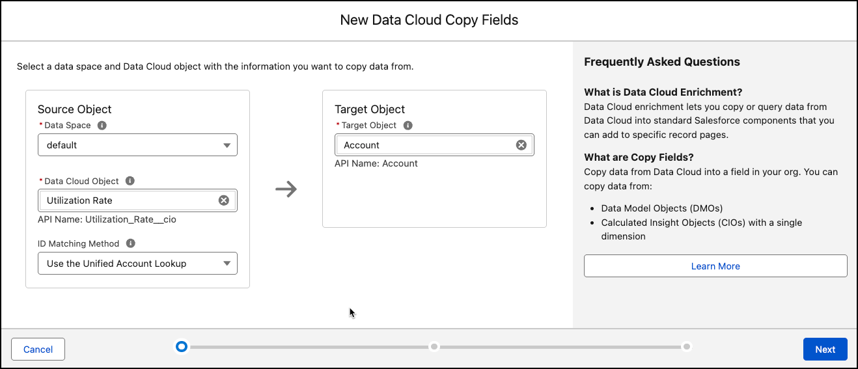Click the Frequently Asked Questions heading

(x=661, y=62)
